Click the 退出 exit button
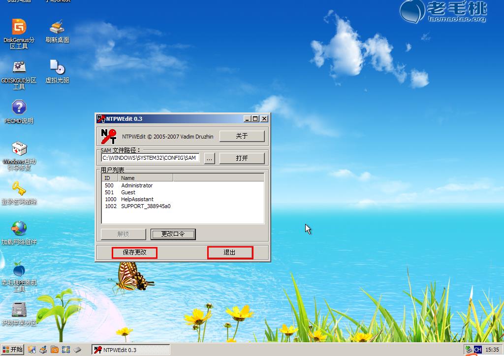 tap(230, 252)
